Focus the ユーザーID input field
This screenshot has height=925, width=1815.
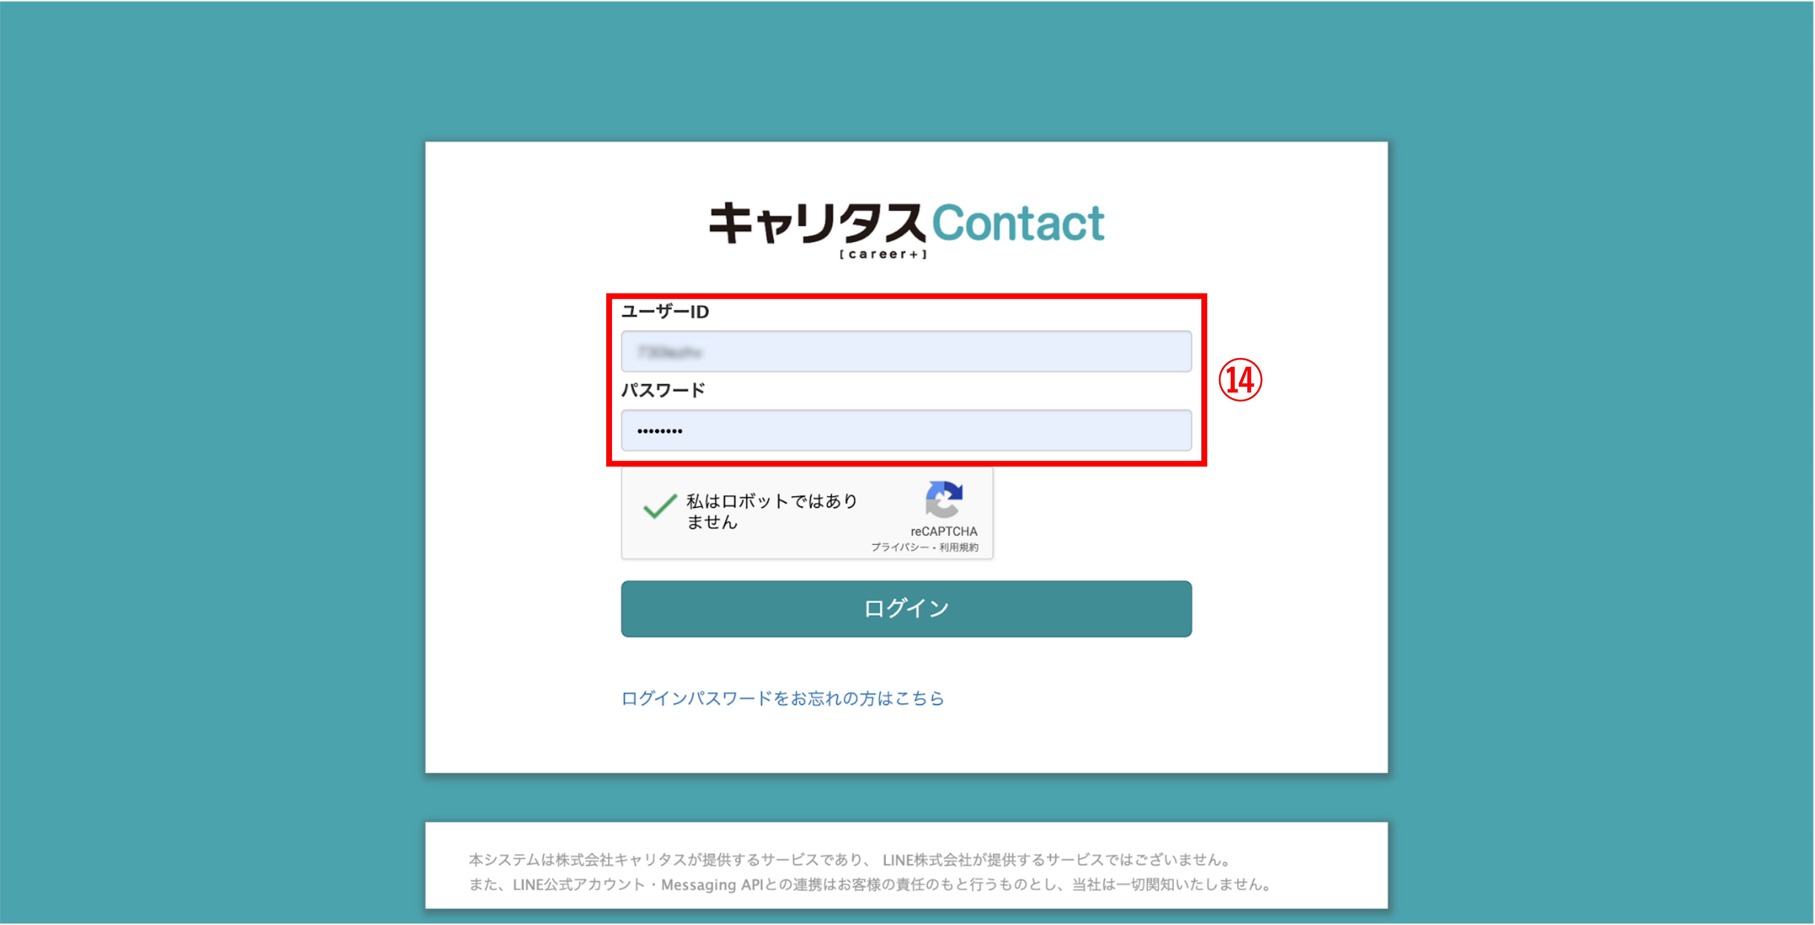click(906, 352)
